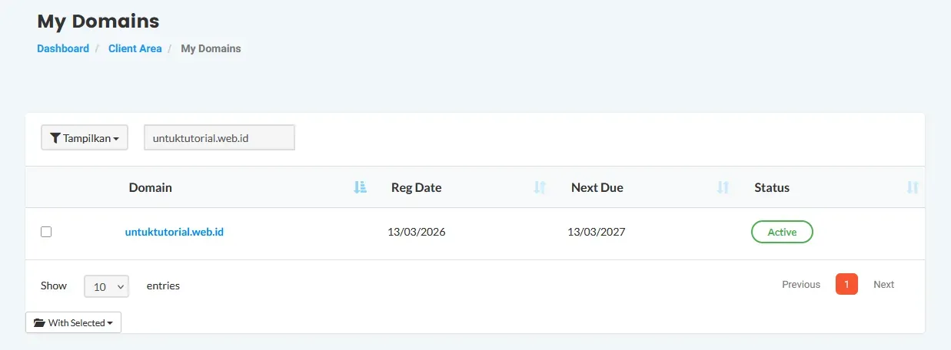The width and height of the screenshot is (951, 350).
Task: Go to the Previous page
Action: (801, 285)
